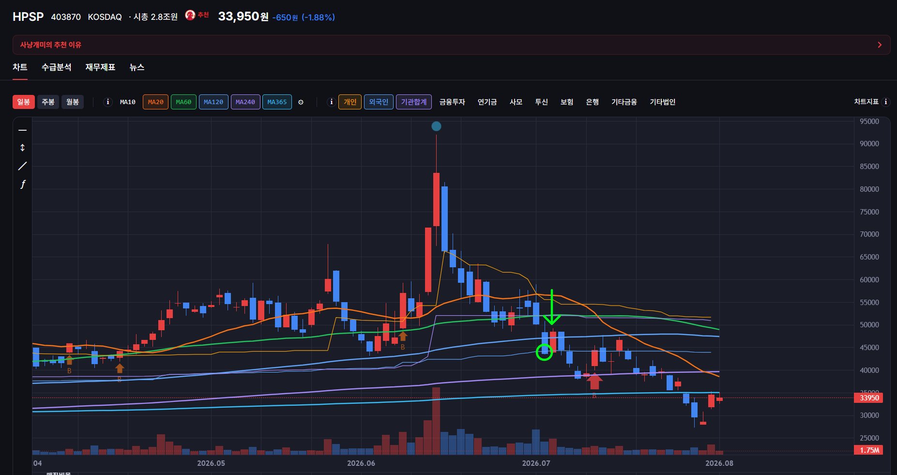
Task: Switch chart to 주봉 weekly candles
Action: coord(48,102)
